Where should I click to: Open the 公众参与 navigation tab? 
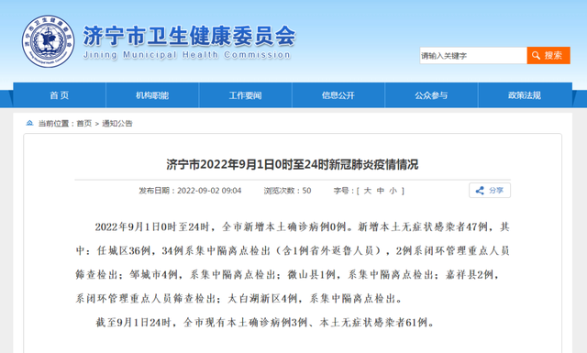click(431, 95)
